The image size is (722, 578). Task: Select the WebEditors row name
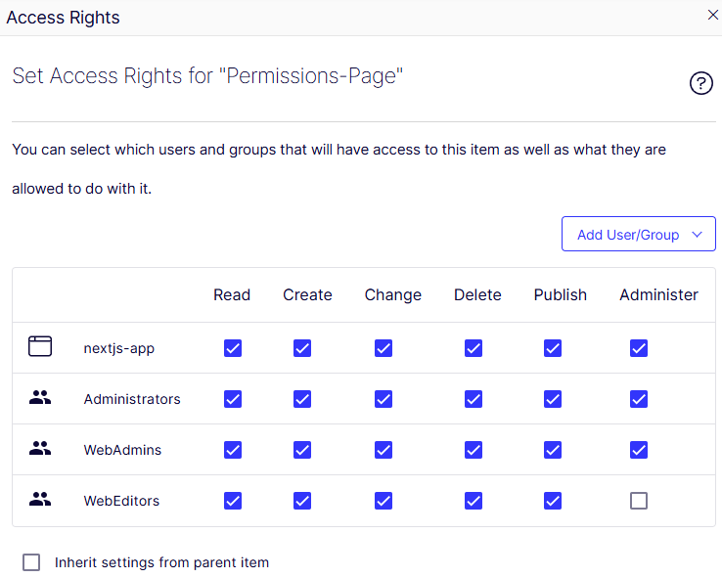(121, 501)
